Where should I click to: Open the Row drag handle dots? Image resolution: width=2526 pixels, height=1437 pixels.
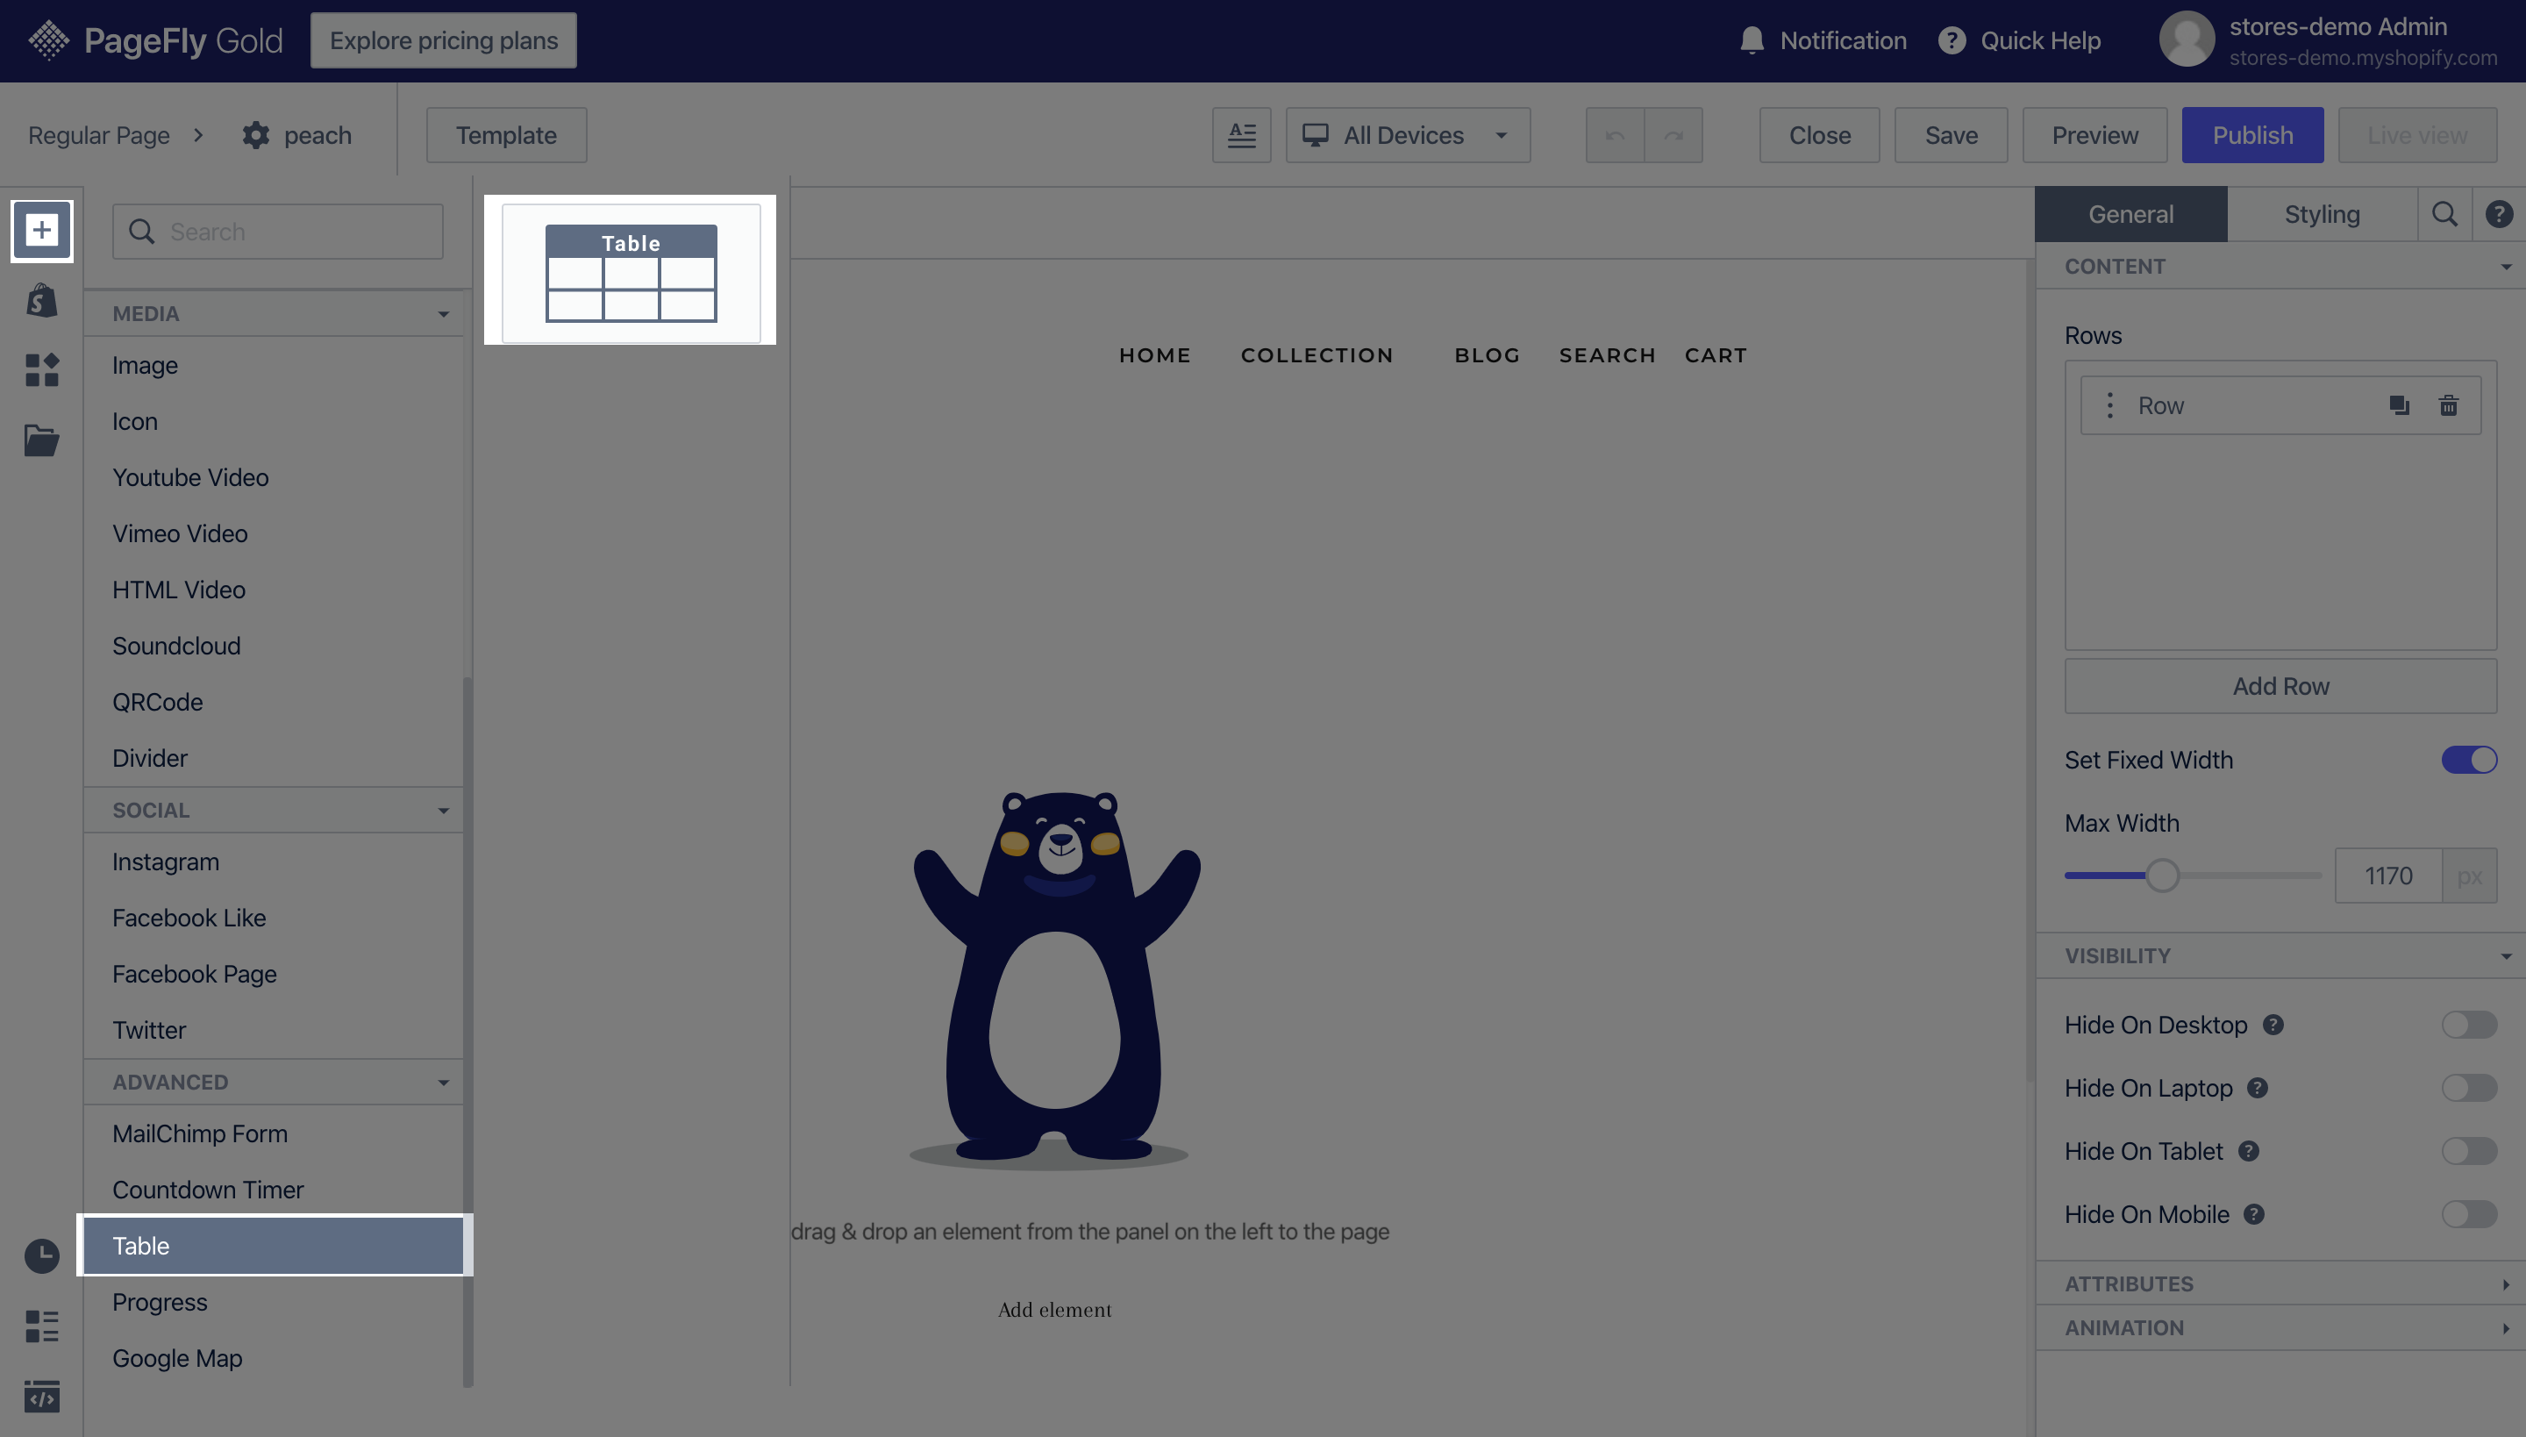2109,405
